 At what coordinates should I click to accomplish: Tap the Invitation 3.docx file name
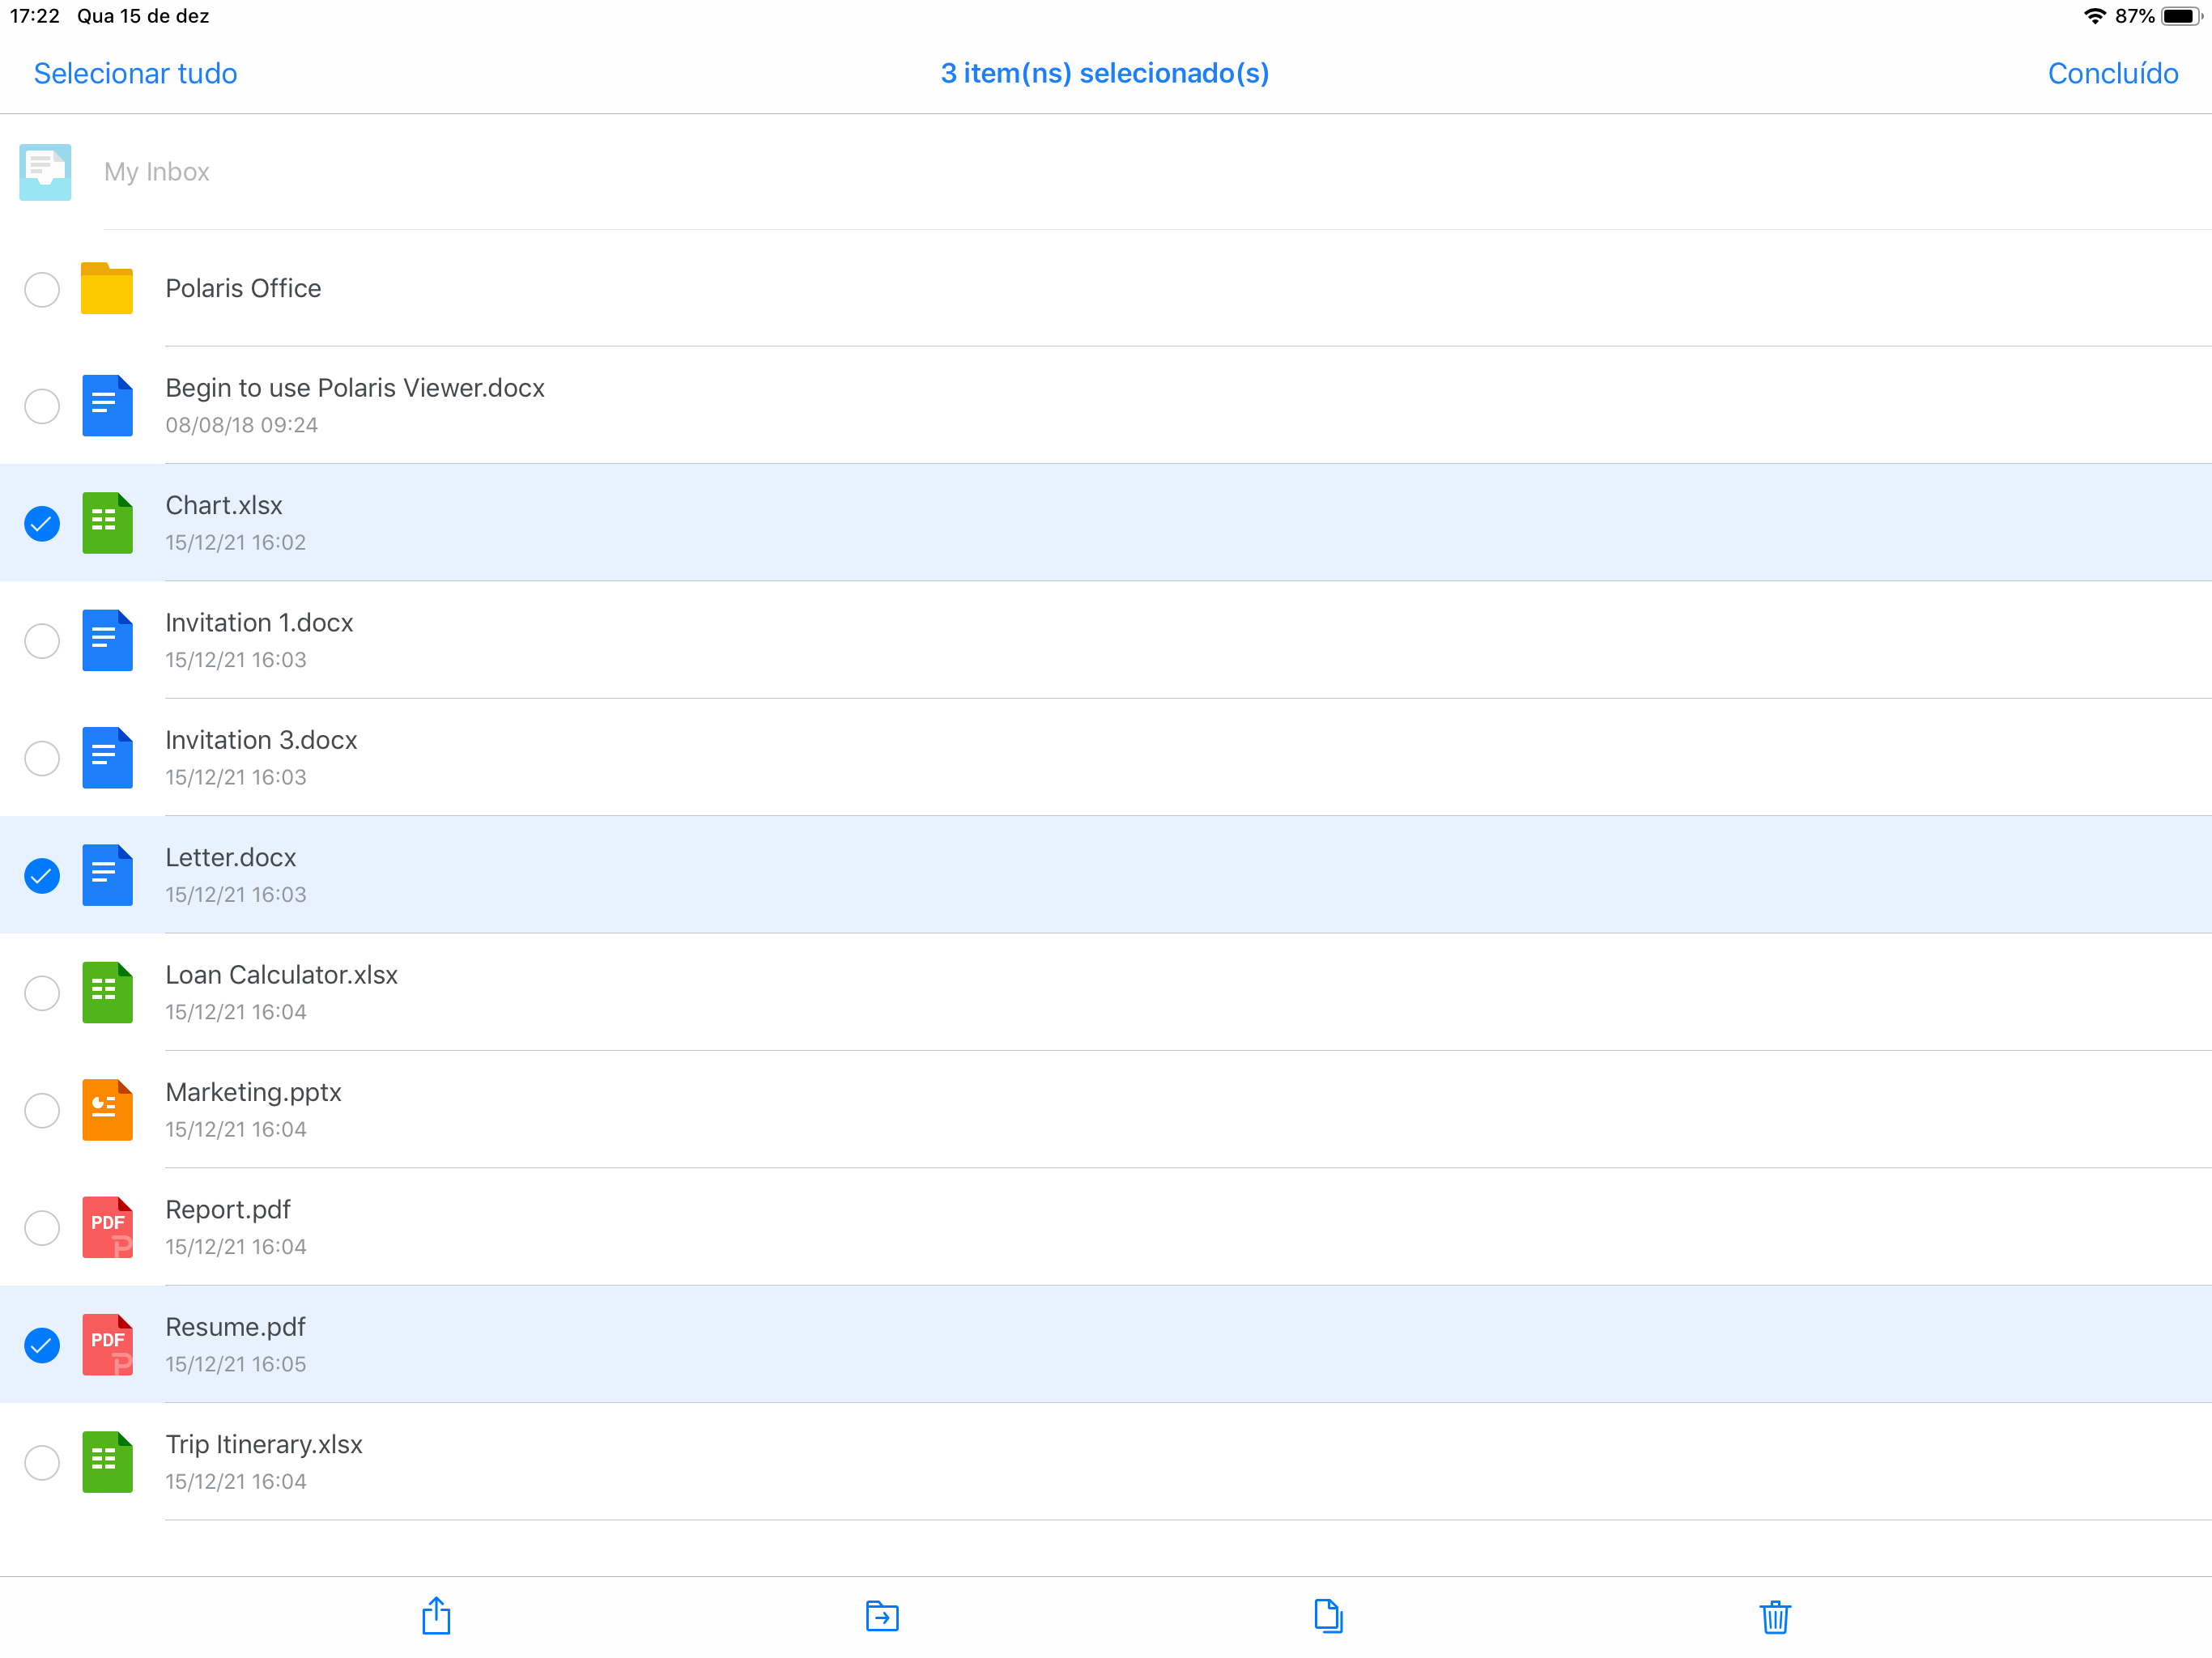261,740
